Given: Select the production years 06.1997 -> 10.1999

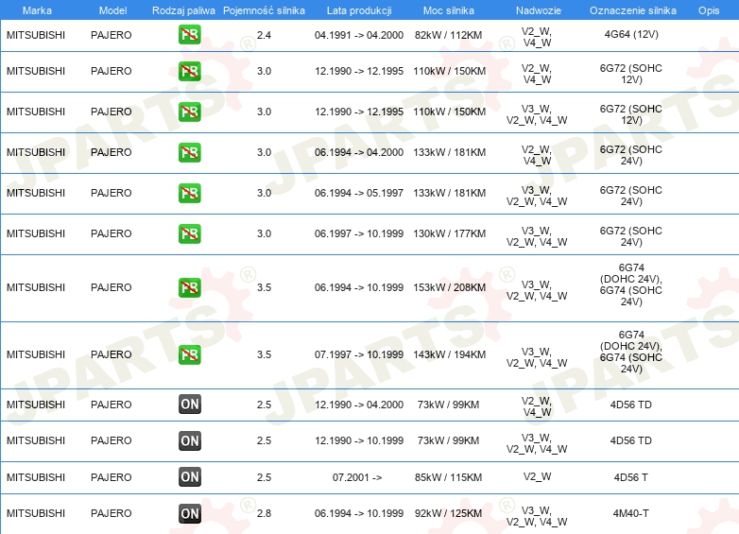Looking at the screenshot, I should pyautogui.click(x=359, y=233).
